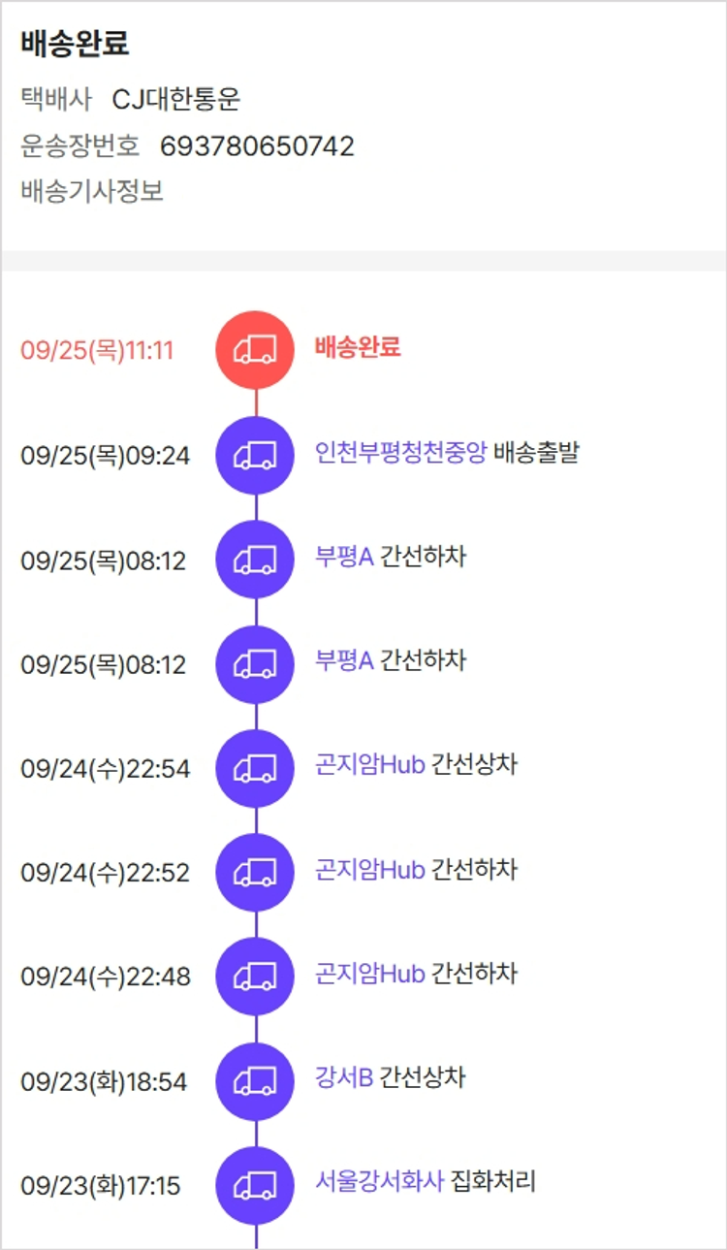
Task: Open the 곤지암Hub link in the 22:48 row
Action: point(370,973)
